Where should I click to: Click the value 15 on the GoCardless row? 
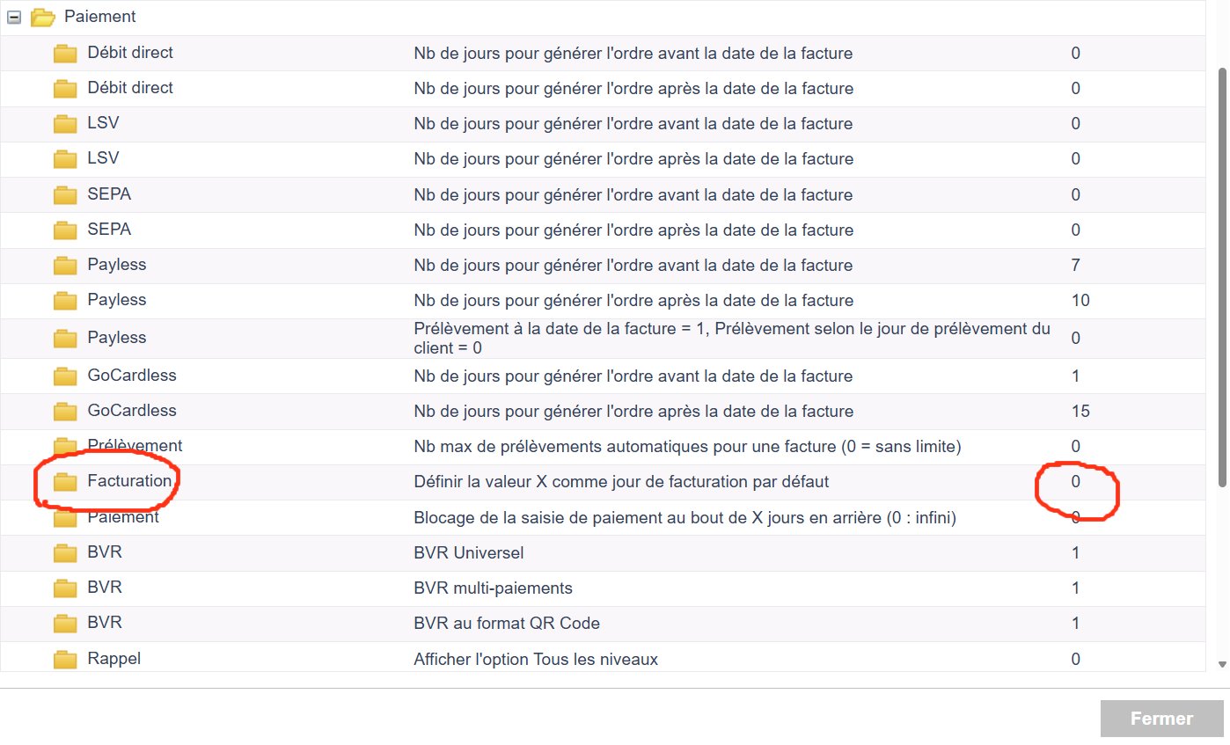pos(1080,411)
